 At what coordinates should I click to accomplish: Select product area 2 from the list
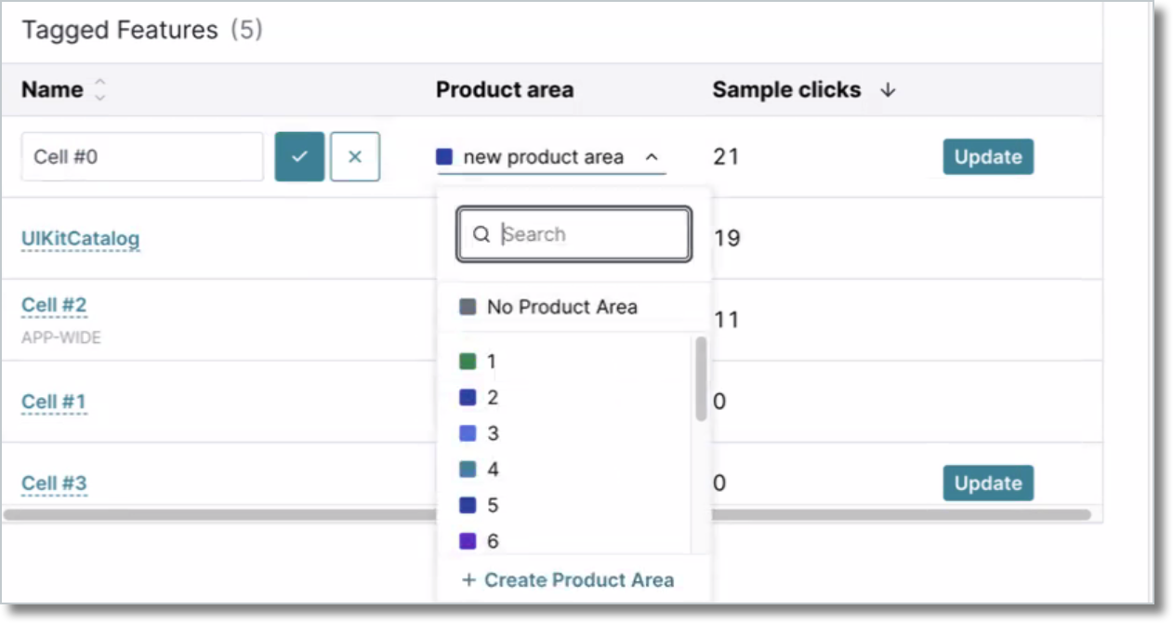[x=492, y=397]
